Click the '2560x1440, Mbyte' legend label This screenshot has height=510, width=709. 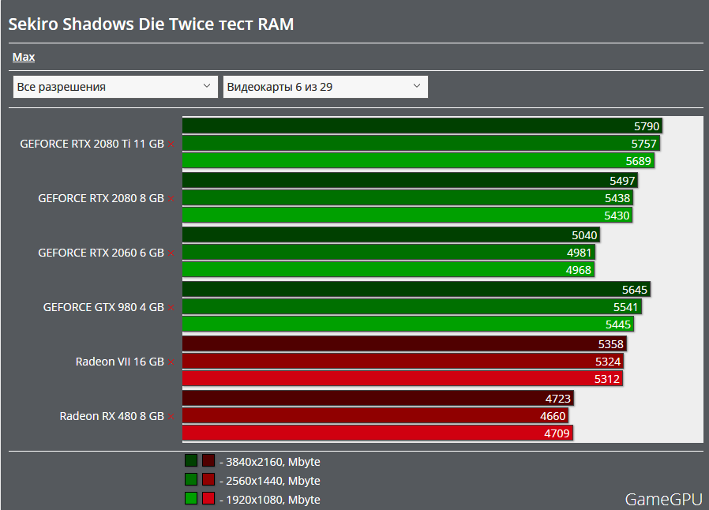tap(273, 481)
